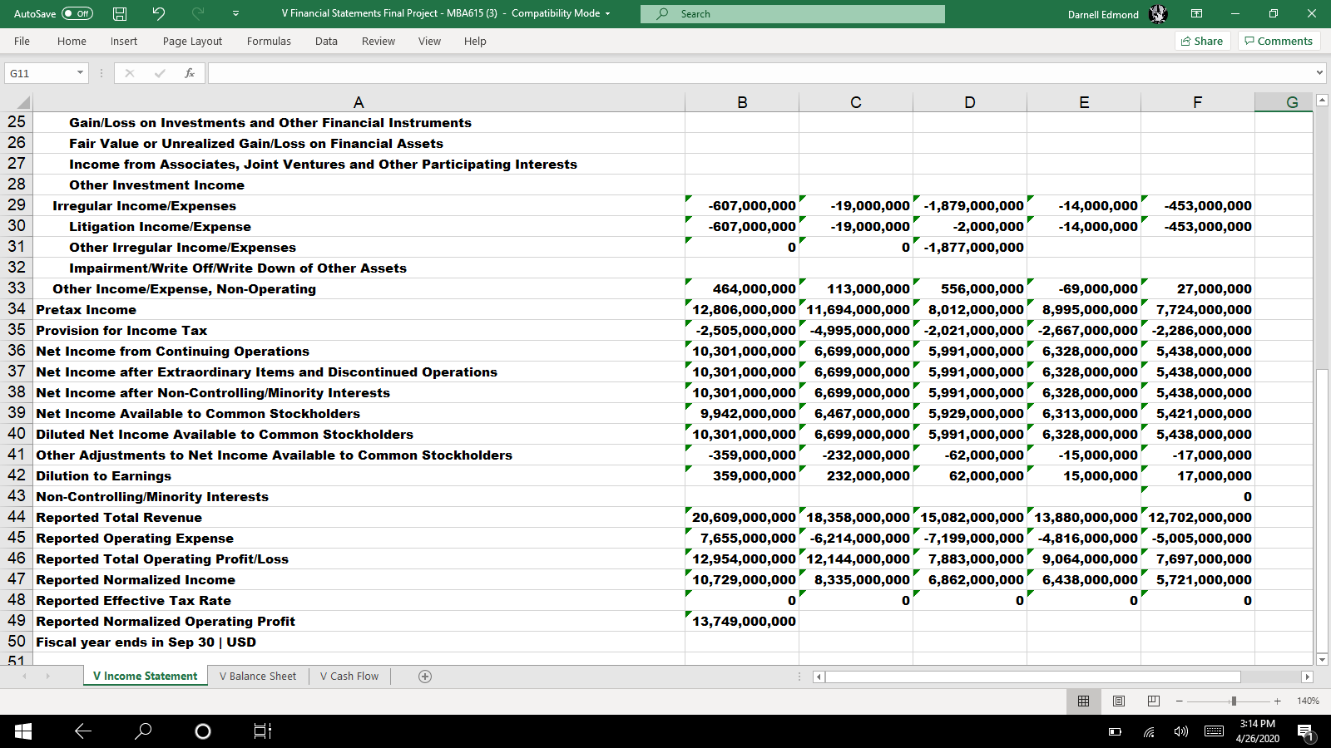Click value 13,749,000,000 in row 49
The width and height of the screenshot is (1331, 748).
pos(742,621)
